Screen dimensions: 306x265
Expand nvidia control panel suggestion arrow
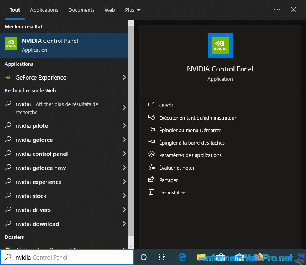pyautogui.click(x=124, y=154)
